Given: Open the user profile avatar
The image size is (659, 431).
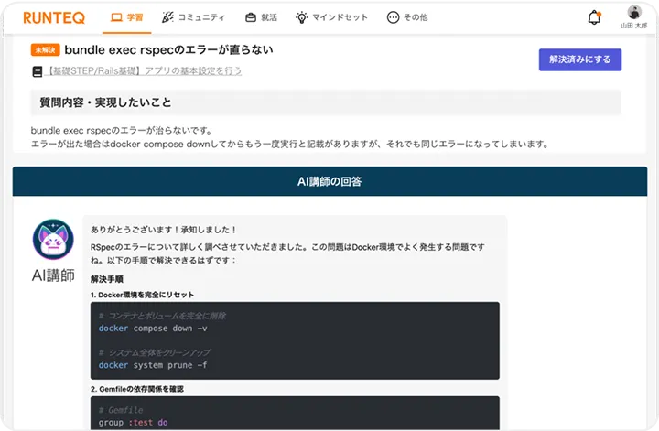Looking at the screenshot, I should 633,12.
